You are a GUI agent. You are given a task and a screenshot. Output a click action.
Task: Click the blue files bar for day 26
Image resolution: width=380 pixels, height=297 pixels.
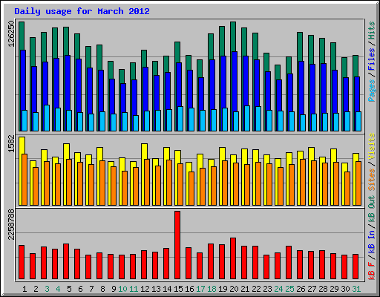[301, 88]
